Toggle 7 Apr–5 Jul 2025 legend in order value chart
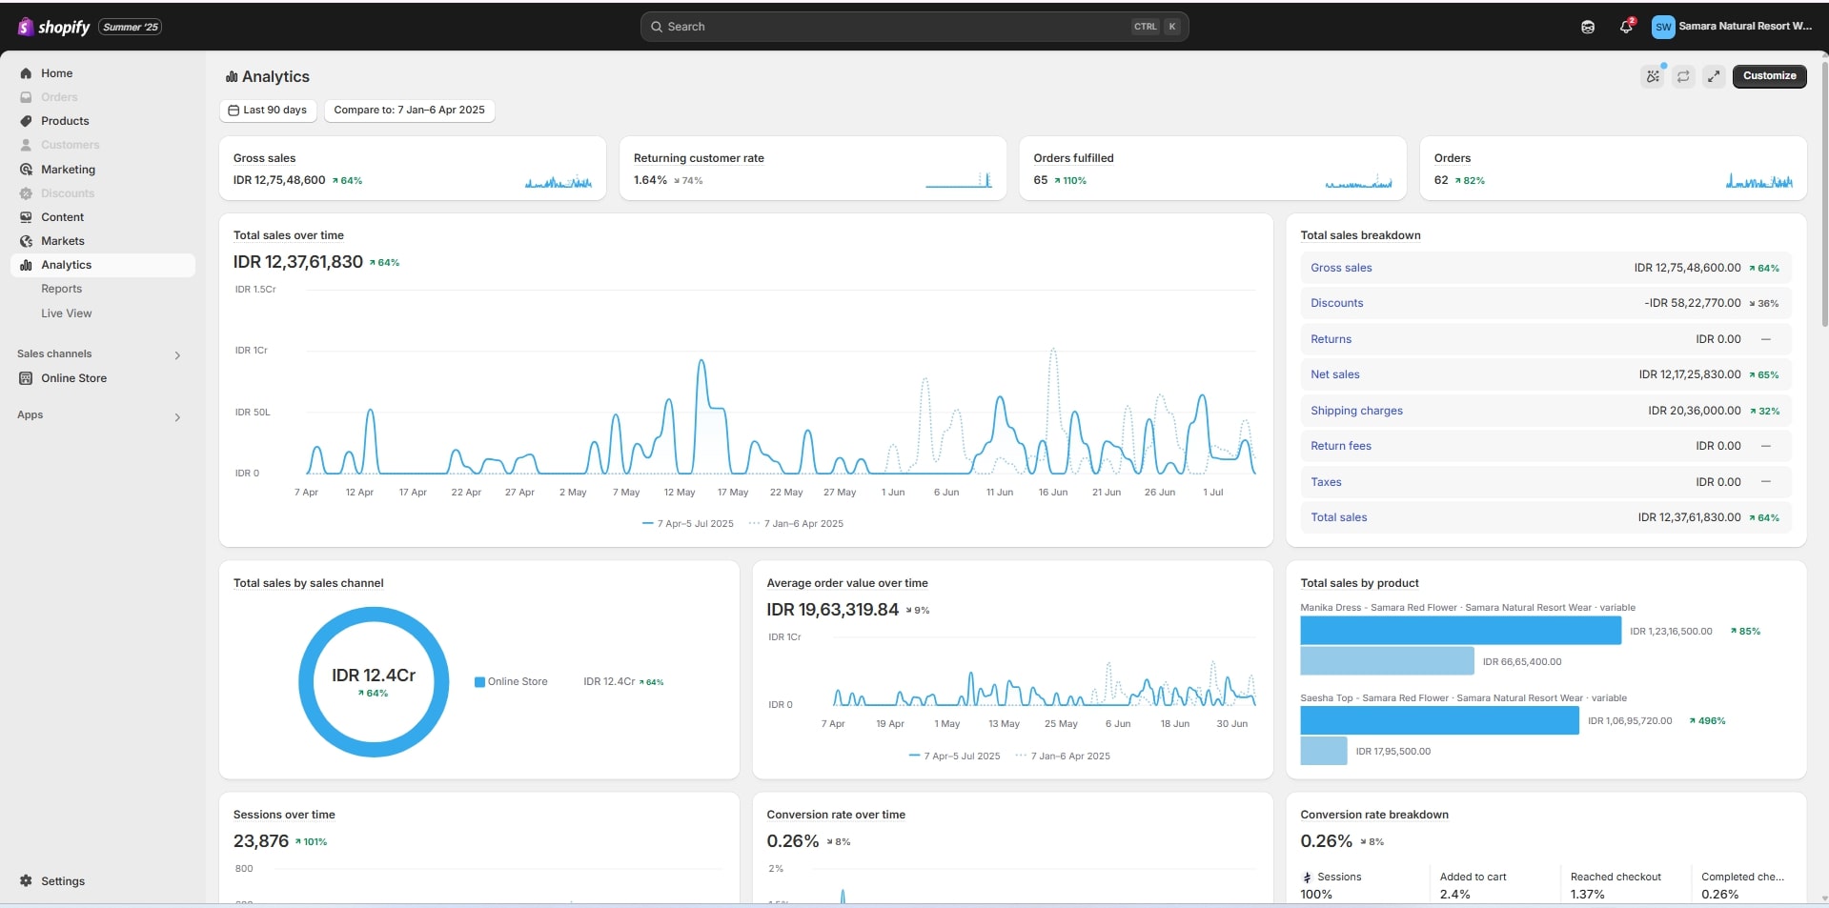 point(955,757)
